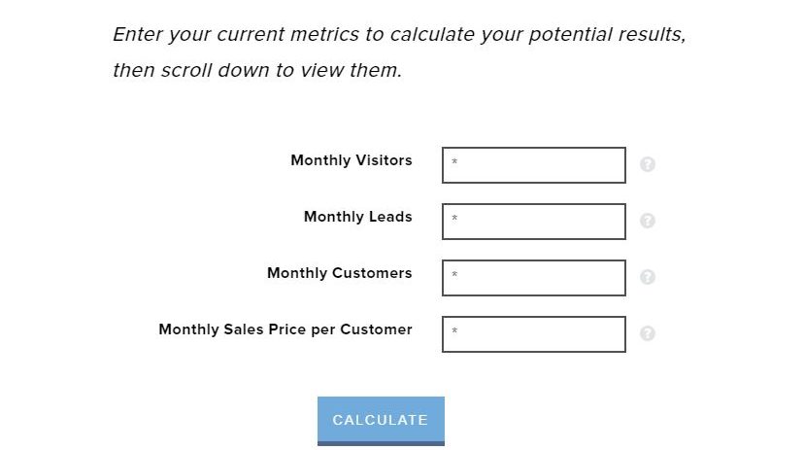Click the asterisk placeholder in Monthly Visitors box

(454, 161)
